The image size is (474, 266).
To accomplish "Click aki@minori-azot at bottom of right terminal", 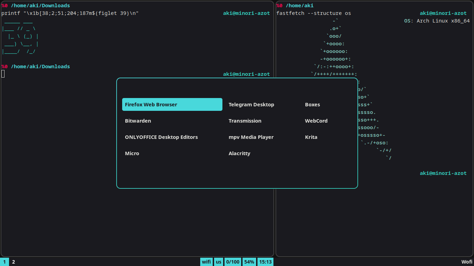I will [443, 173].
